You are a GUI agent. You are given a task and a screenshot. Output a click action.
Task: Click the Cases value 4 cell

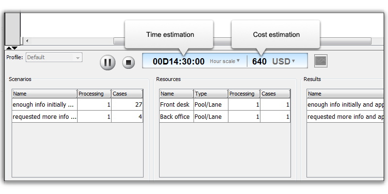click(127, 116)
